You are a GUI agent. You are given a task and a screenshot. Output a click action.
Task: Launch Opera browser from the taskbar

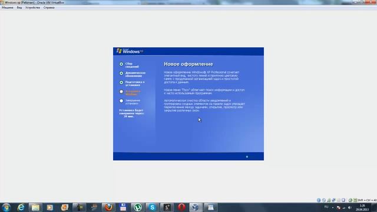[x=181, y=207]
